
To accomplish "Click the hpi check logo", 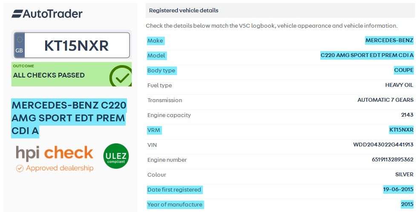I will [x=54, y=153].
